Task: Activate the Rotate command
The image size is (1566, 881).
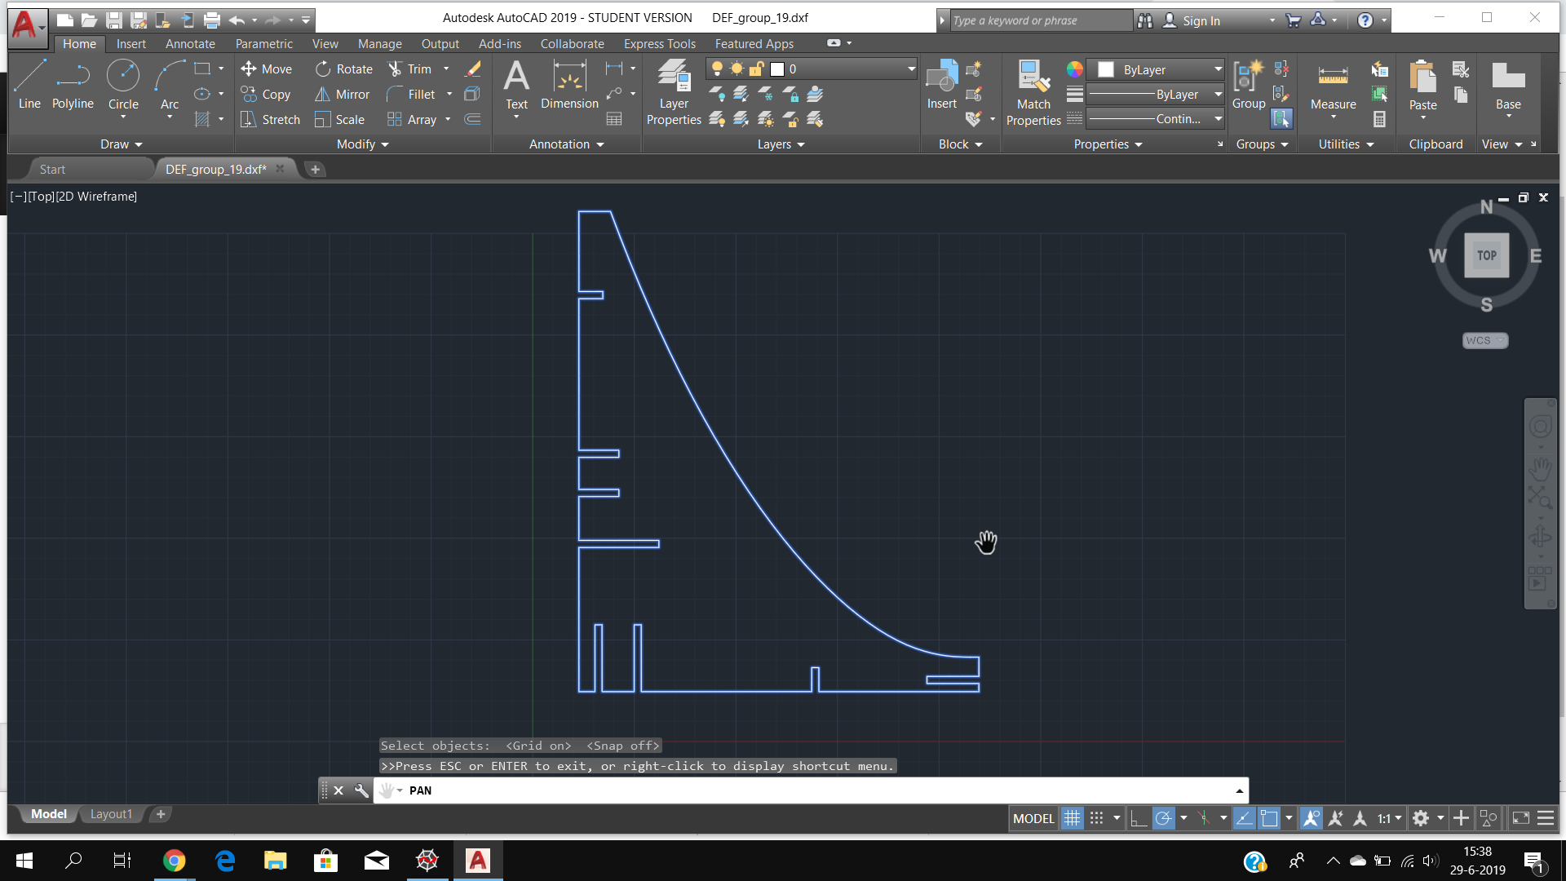Action: [344, 69]
